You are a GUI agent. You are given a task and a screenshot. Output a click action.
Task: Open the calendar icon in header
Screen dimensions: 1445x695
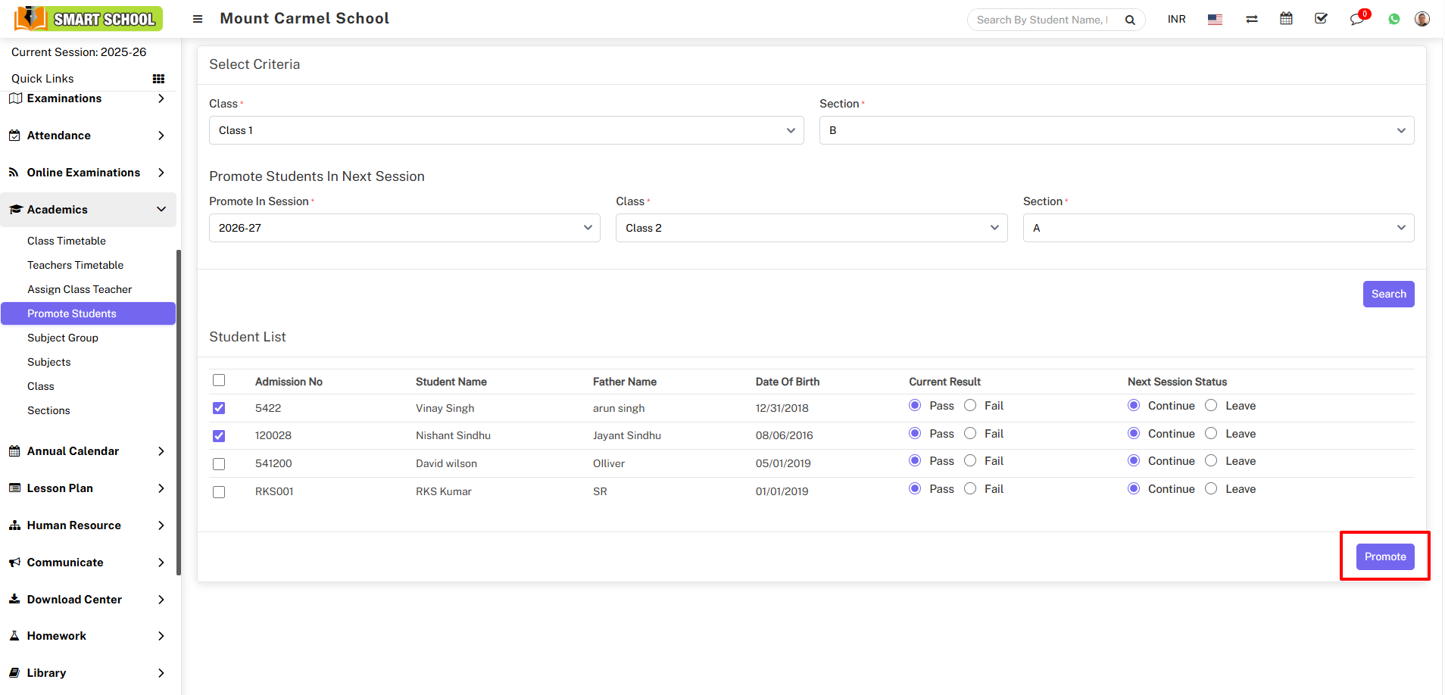(x=1286, y=19)
